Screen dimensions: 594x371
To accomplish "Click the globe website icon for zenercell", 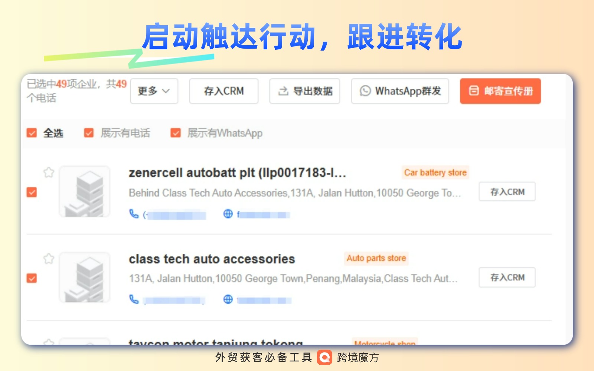I will coord(228,214).
